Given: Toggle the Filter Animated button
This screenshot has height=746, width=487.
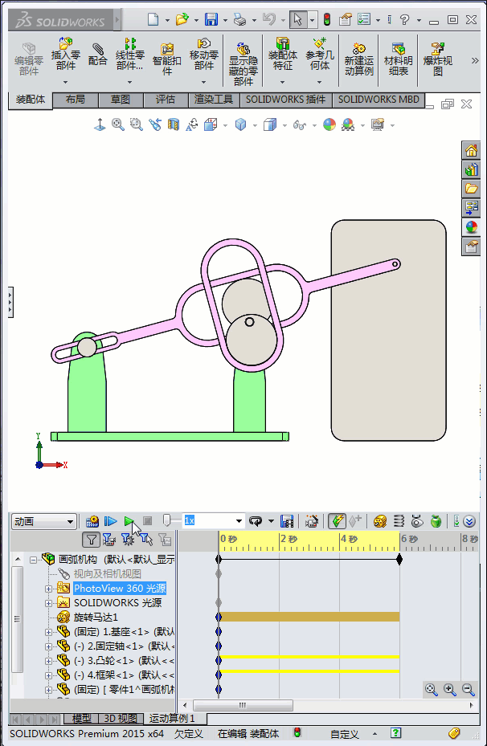Looking at the screenshot, I should tap(109, 539).
